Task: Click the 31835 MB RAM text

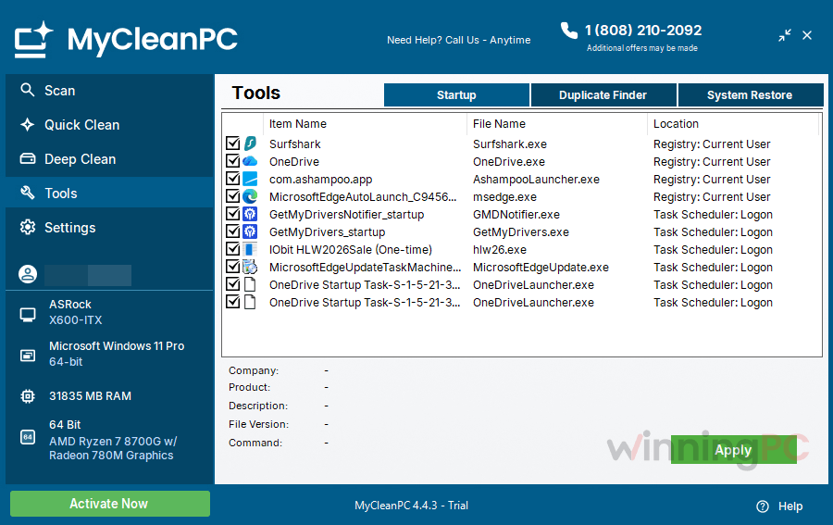Action: tap(91, 396)
